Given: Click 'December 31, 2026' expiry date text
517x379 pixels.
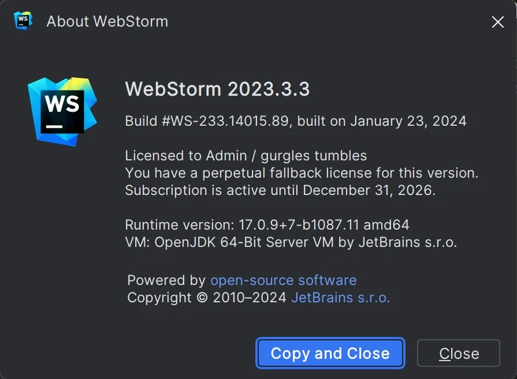Looking at the screenshot, I should [369, 190].
